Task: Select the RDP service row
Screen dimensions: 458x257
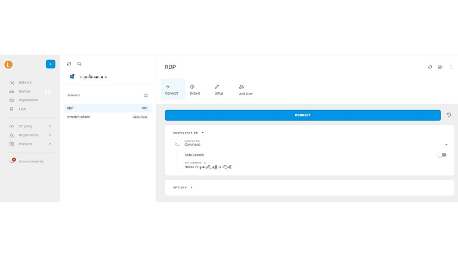Action: 108,108
